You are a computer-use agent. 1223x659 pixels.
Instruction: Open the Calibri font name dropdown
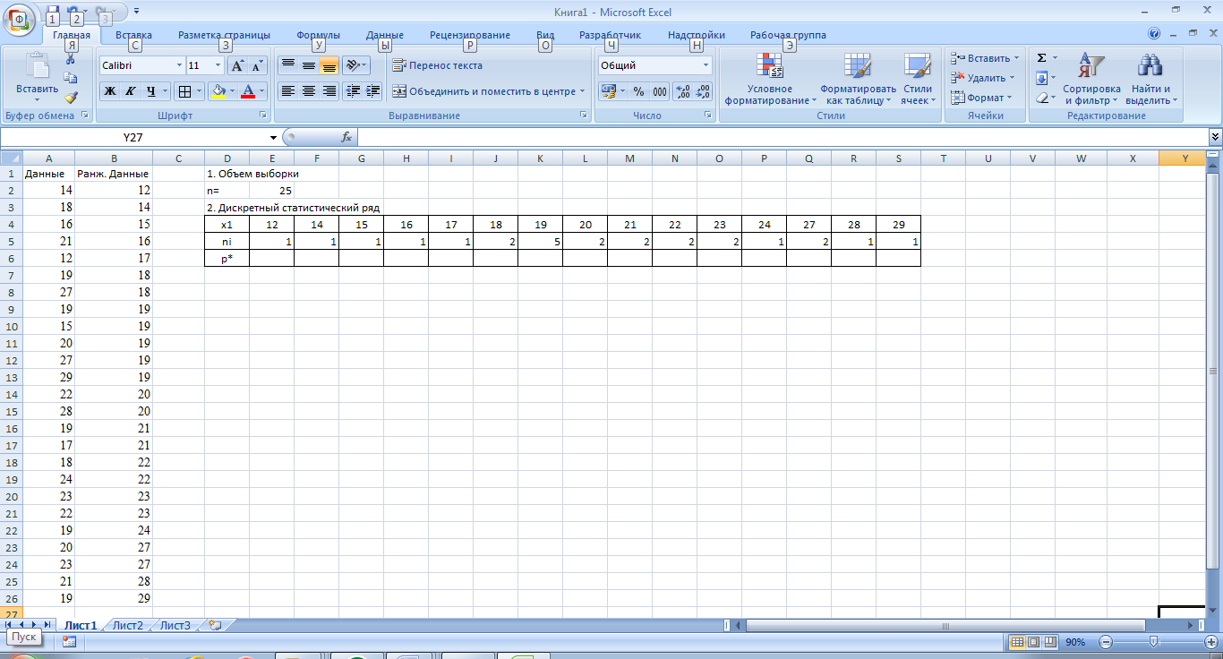(177, 65)
